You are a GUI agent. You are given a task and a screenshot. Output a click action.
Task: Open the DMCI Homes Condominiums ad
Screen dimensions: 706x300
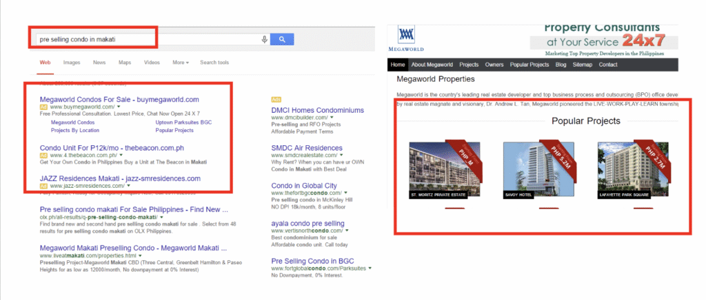tap(317, 109)
